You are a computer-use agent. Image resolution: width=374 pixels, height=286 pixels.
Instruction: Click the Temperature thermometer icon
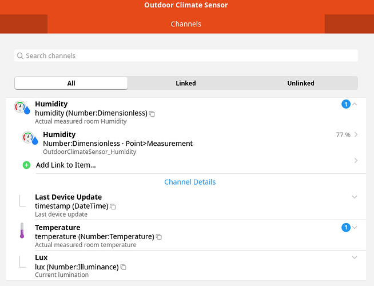(22, 231)
